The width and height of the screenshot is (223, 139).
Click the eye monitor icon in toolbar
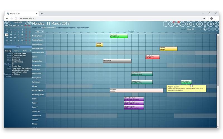(x=188, y=24)
